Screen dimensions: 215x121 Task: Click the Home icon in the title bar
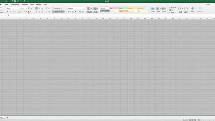(x=12, y=1)
